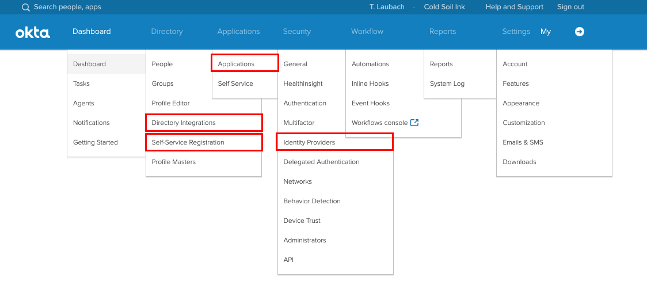Select Identity Providers under Security
647x296 pixels.
pos(309,142)
